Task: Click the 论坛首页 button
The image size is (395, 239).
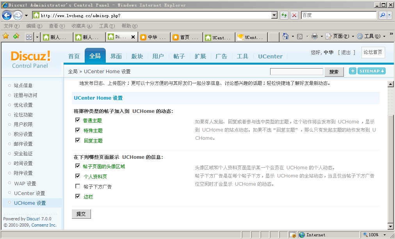Action: 373,52
